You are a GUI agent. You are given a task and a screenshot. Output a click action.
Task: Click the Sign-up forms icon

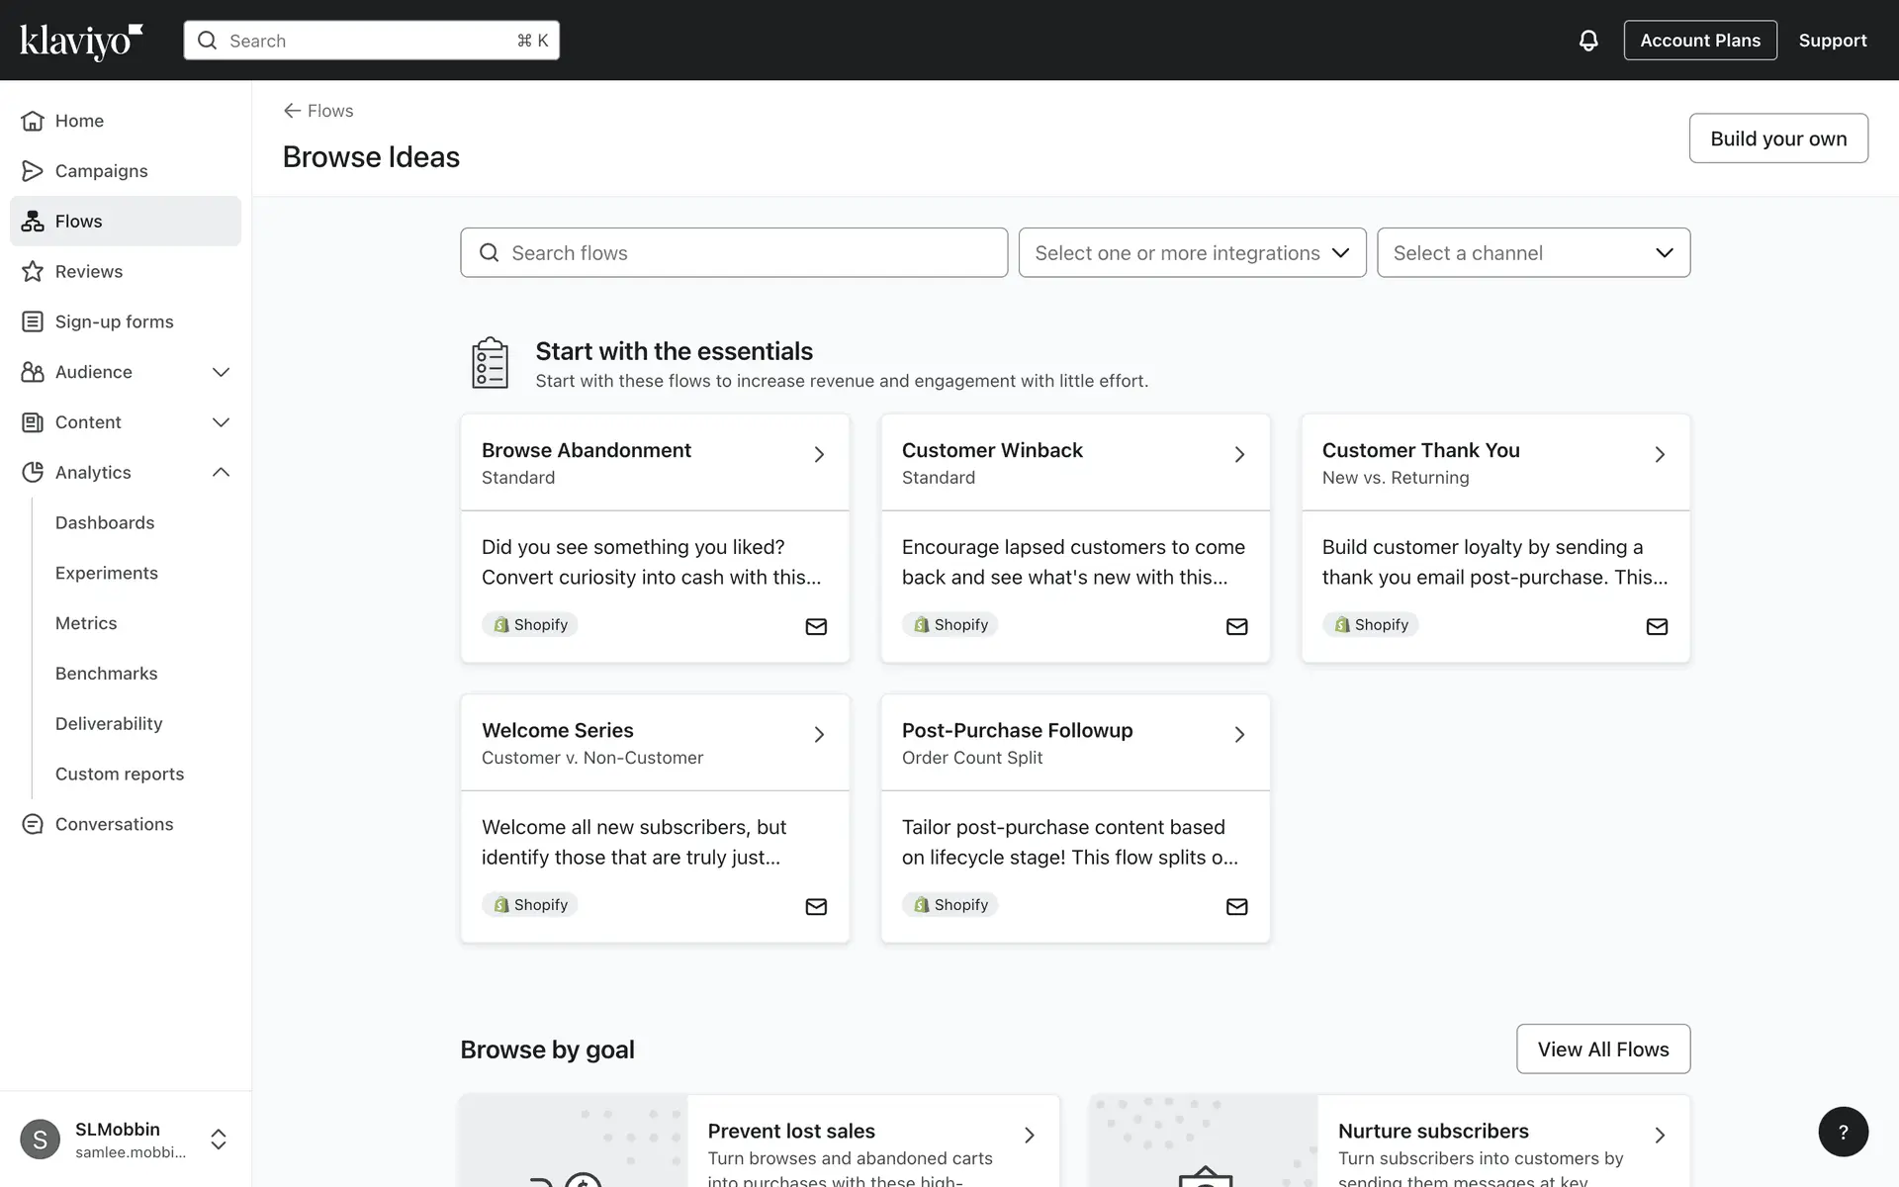click(x=33, y=321)
